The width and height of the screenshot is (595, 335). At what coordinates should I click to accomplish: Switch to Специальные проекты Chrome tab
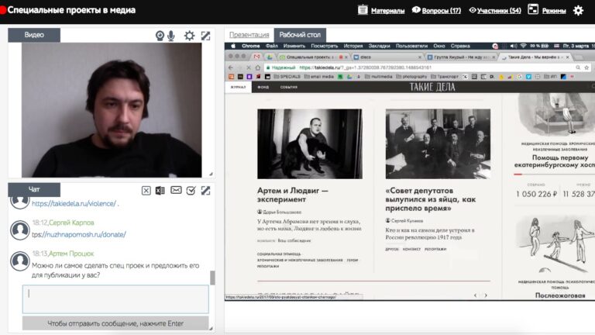pos(314,57)
